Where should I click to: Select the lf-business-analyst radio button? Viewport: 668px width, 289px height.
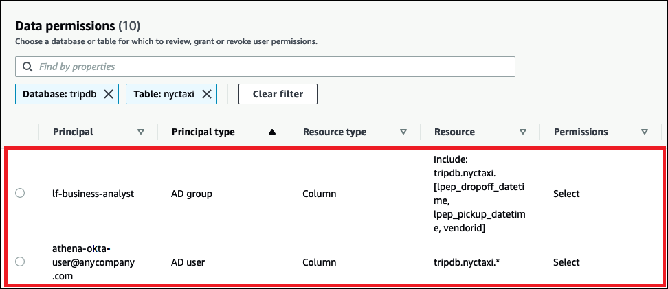[20, 194]
